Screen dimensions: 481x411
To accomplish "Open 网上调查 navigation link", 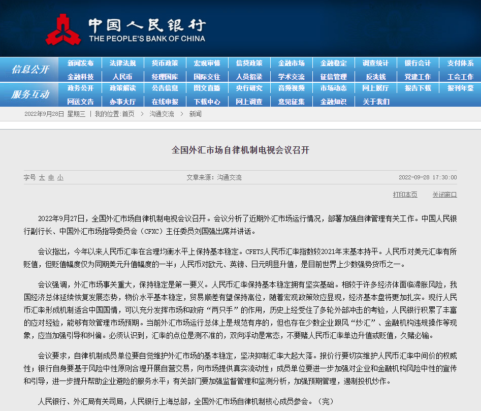I will pyautogui.click(x=249, y=102).
